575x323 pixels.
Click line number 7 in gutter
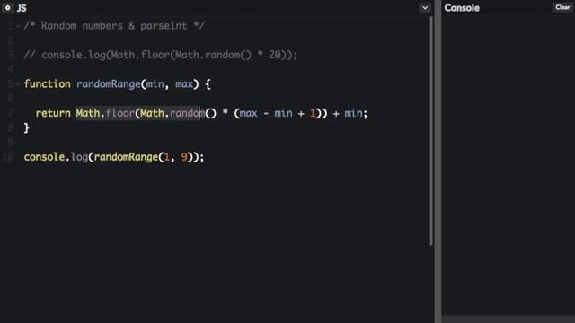(x=11, y=113)
